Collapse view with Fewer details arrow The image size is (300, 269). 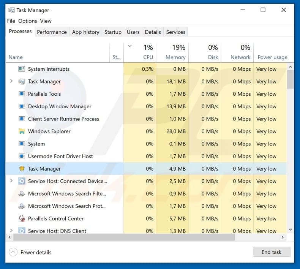[x=13, y=252]
